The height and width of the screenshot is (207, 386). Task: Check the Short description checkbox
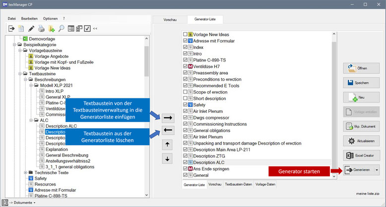(x=185, y=98)
